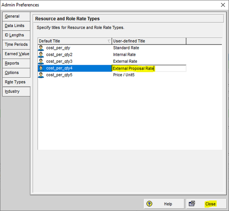Close the Admin Preferences dialog with X
This screenshot has width=229, height=211.
tap(223, 5)
